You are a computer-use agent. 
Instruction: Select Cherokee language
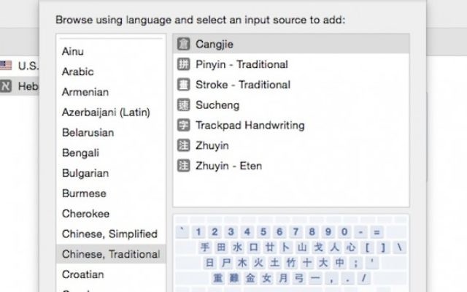pos(111,213)
